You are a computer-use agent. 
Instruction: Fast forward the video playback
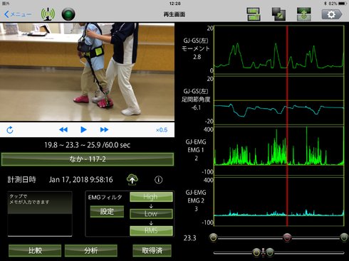104,129
